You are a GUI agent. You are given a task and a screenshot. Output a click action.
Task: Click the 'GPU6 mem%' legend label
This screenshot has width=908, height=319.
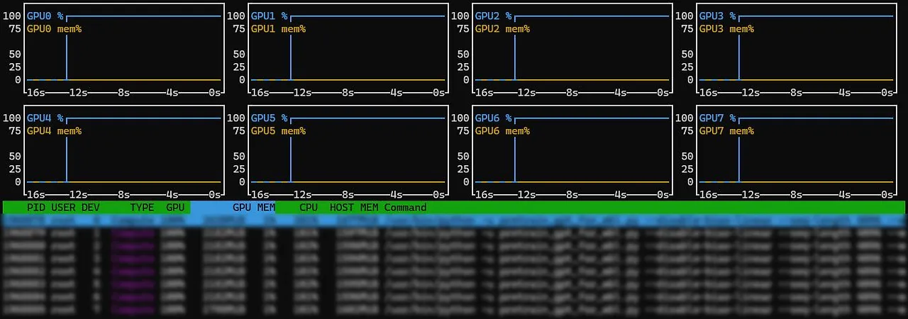[x=502, y=131]
